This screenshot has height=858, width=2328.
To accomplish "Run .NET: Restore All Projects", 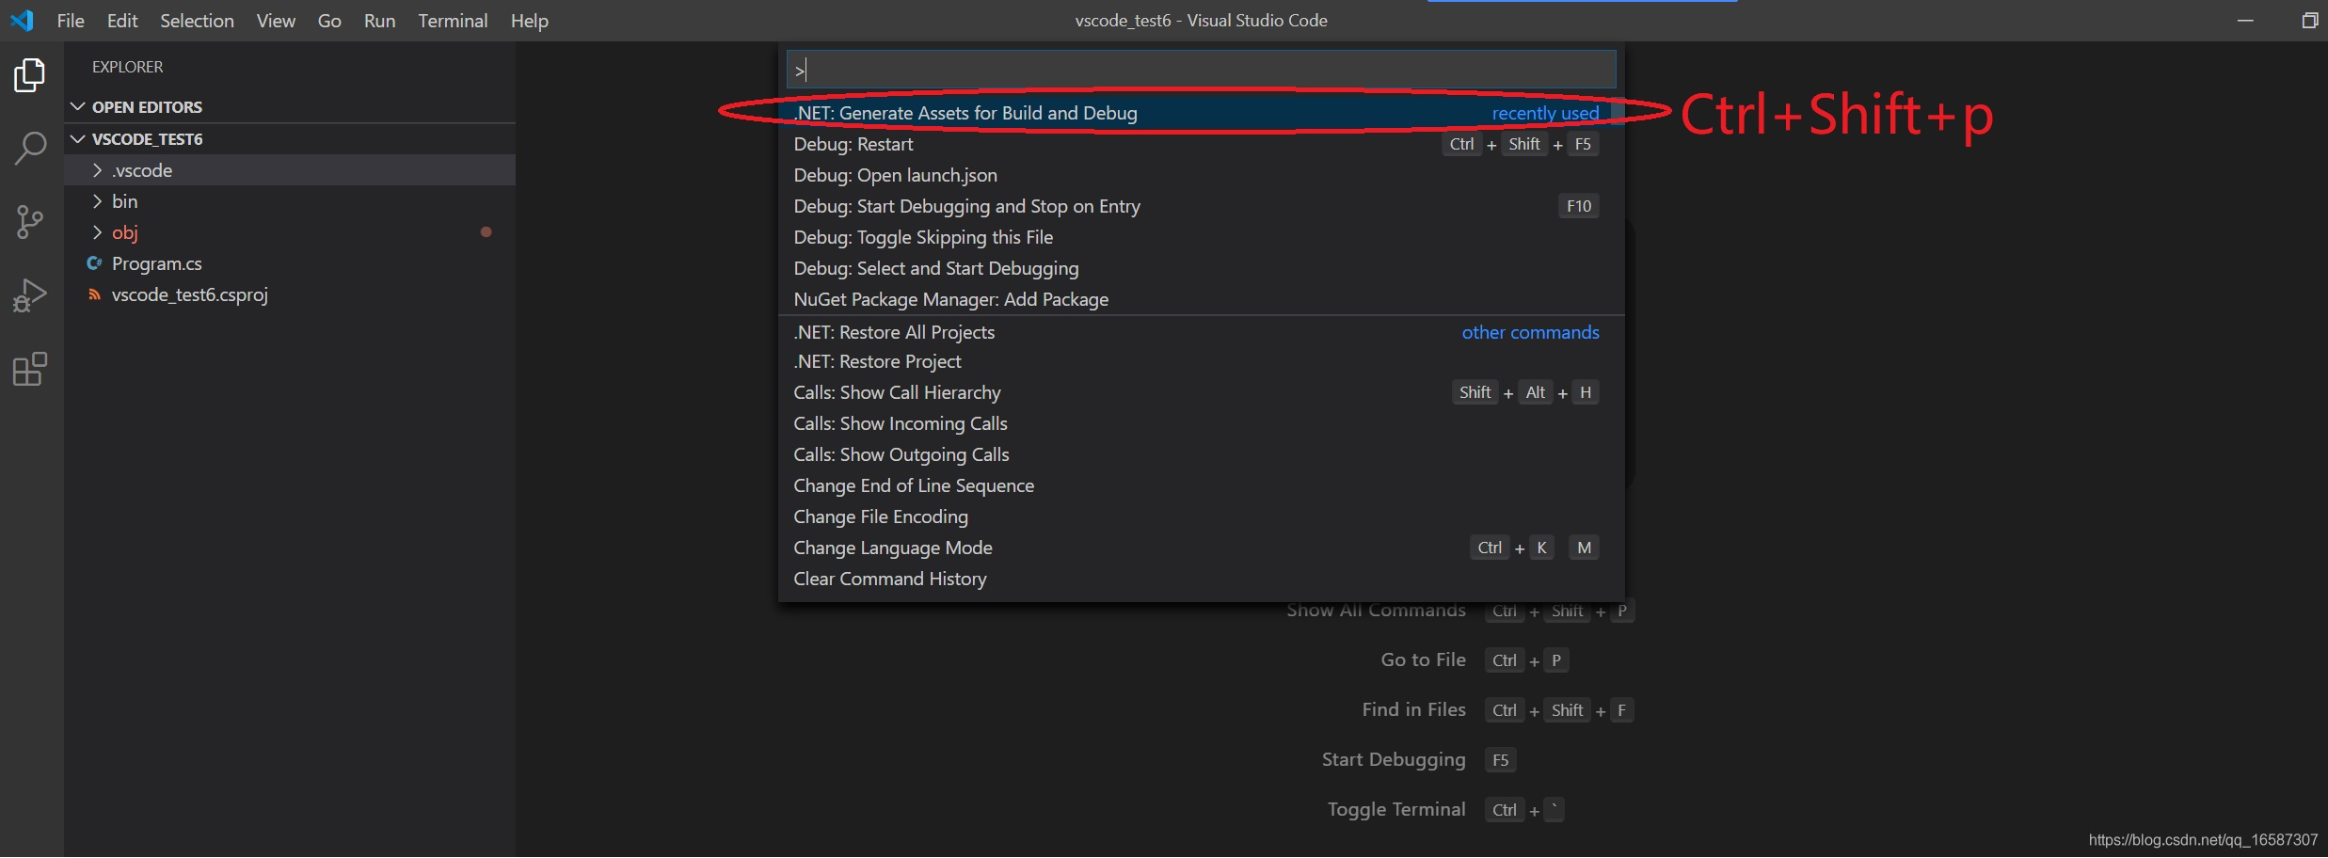I will point(1201,332).
